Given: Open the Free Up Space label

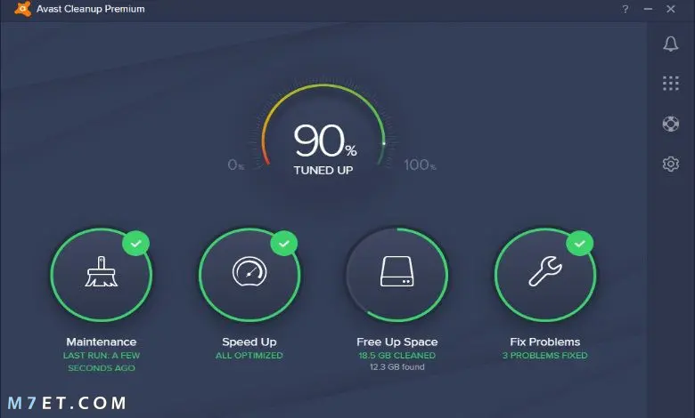Looking at the screenshot, I should click(397, 342).
